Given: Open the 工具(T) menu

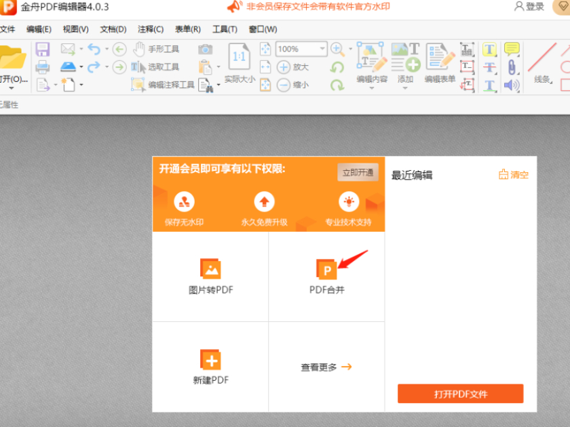Looking at the screenshot, I should click(225, 29).
